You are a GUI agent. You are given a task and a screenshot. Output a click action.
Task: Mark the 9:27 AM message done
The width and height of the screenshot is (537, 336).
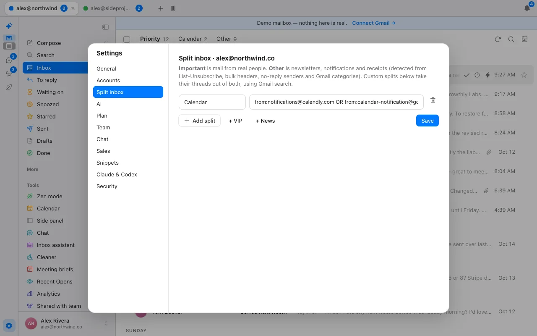[x=467, y=75]
